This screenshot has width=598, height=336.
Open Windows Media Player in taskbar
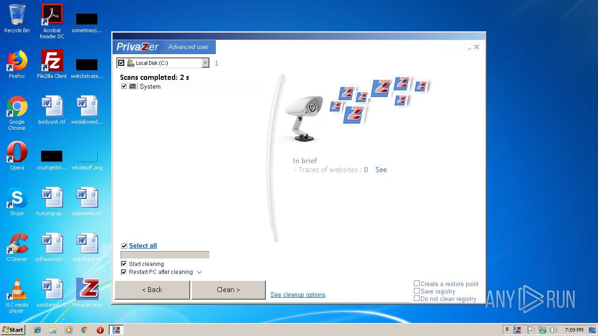click(x=69, y=330)
